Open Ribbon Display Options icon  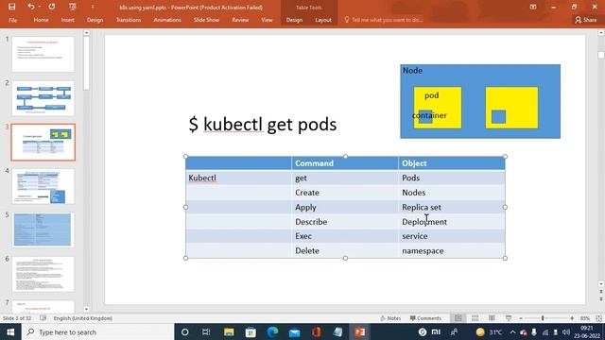[x=533, y=7]
